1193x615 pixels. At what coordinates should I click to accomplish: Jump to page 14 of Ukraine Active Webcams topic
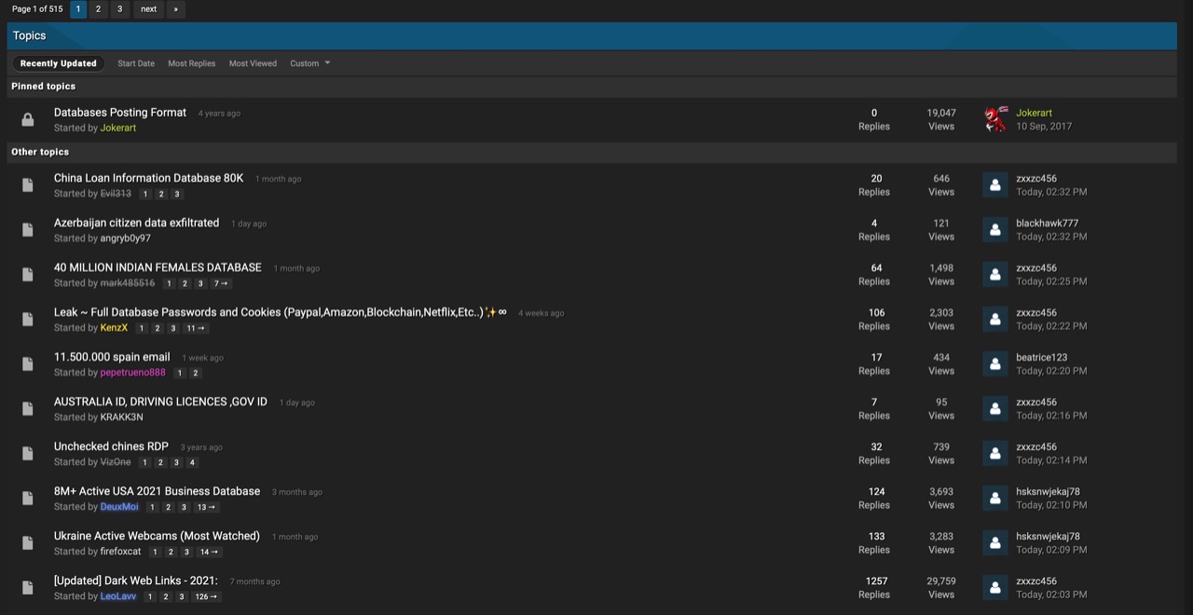(x=209, y=553)
